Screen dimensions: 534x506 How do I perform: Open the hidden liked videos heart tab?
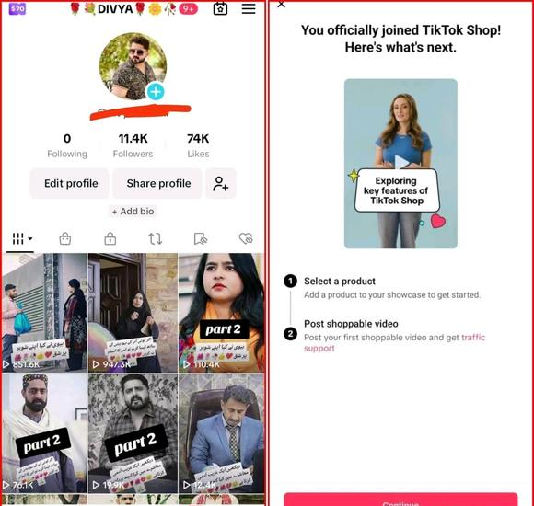(x=246, y=238)
